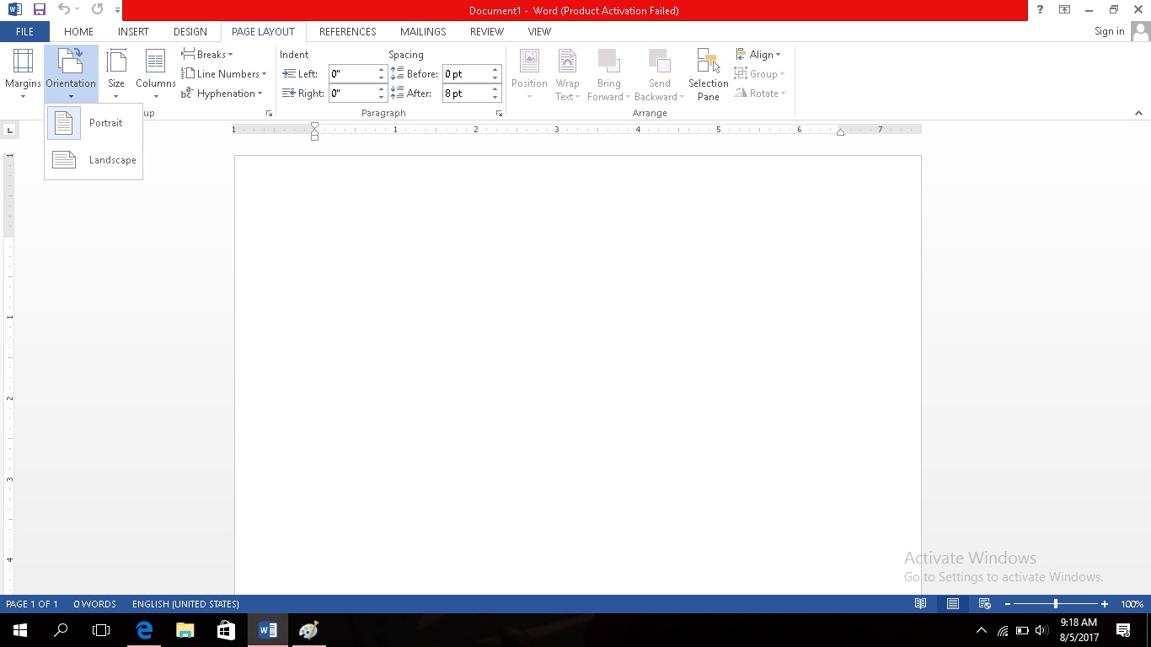Viewport: 1151px width, 647px height.
Task: Click the taskbar Search icon
Action: tap(61, 630)
